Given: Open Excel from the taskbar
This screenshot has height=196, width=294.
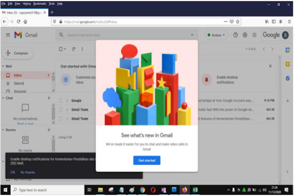Looking at the screenshot, I should pyautogui.click(x=195, y=190).
